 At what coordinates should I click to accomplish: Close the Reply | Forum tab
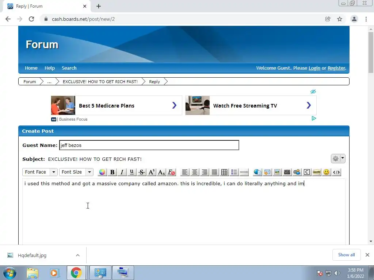[85, 7]
